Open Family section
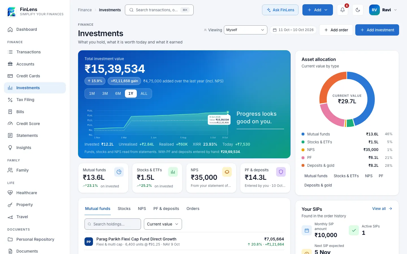Screen dimensions: 407x254 [x=35, y=170]
